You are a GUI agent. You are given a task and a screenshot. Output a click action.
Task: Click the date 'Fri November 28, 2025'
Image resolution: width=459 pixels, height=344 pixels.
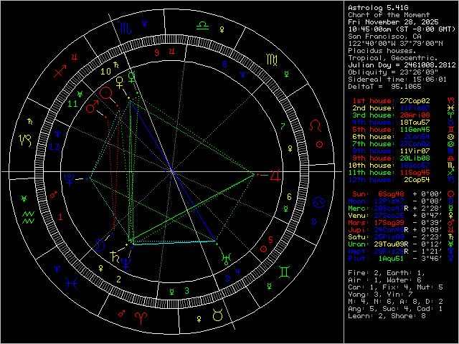click(393, 22)
